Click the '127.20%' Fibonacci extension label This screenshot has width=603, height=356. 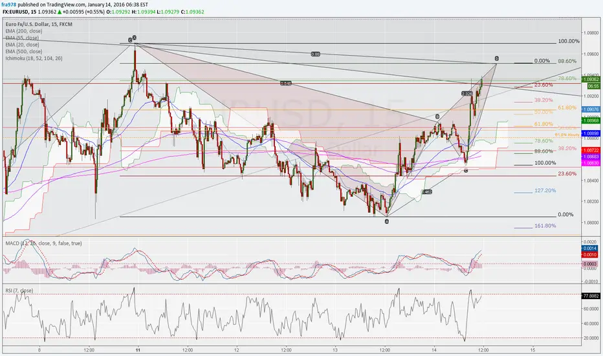pos(545,190)
